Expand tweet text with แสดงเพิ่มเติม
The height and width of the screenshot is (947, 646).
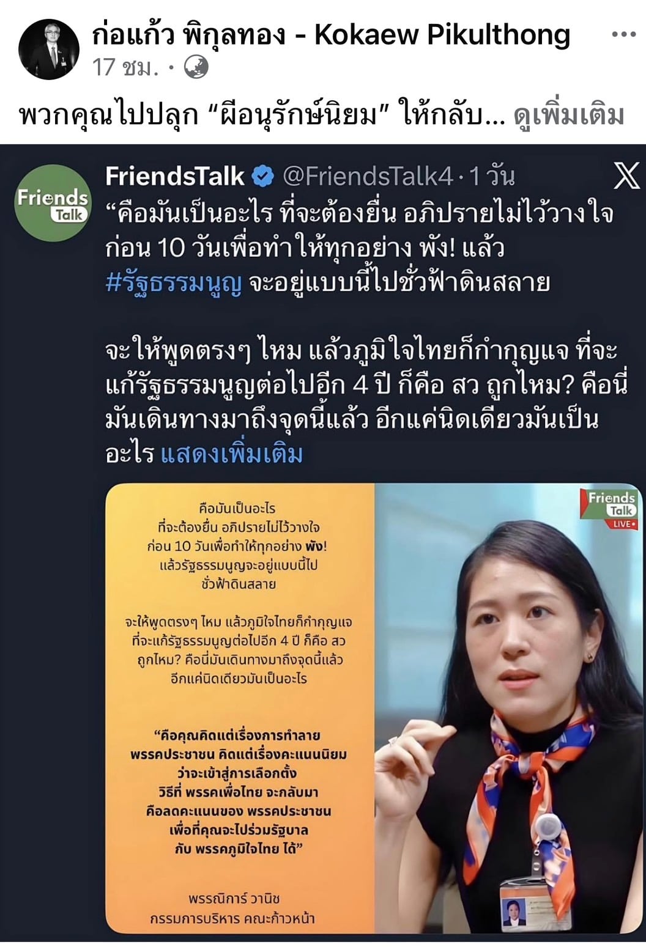point(232,454)
